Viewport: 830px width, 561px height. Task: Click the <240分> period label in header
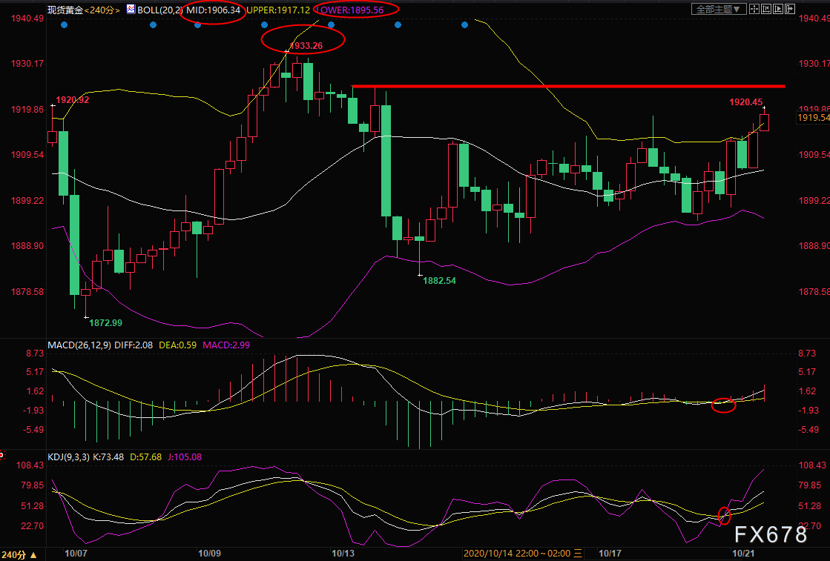coord(102,10)
